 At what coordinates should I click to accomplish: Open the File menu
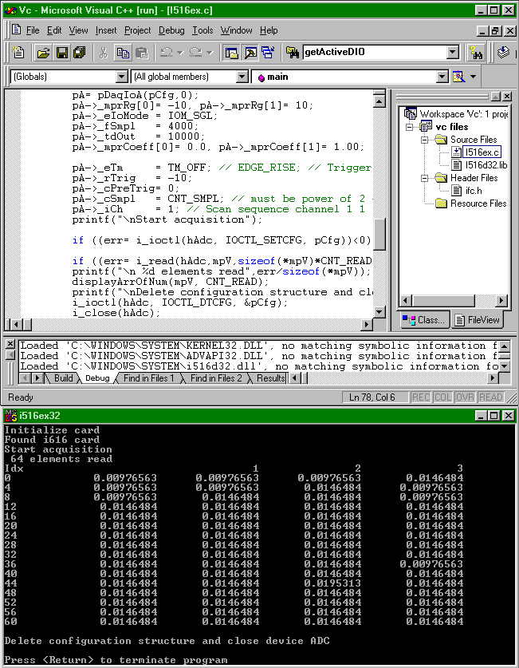pyautogui.click(x=33, y=30)
